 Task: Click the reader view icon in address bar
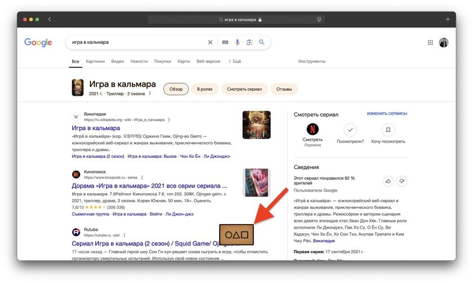click(319, 20)
